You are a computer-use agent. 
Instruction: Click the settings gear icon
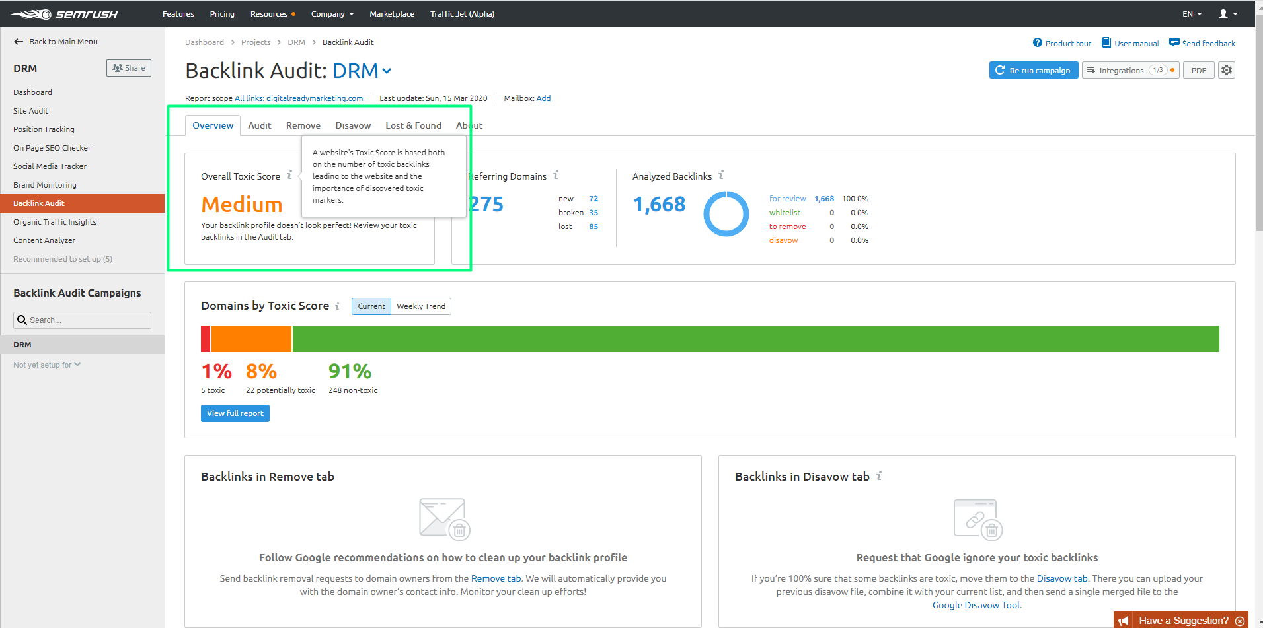[1227, 70]
